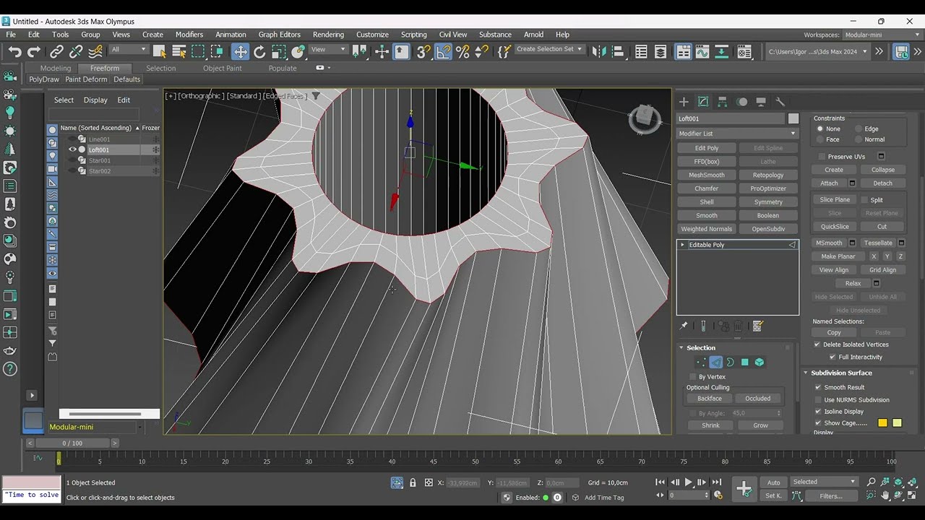Open the selection filter All dropdown
Image resolution: width=925 pixels, height=520 pixels.
coord(128,50)
